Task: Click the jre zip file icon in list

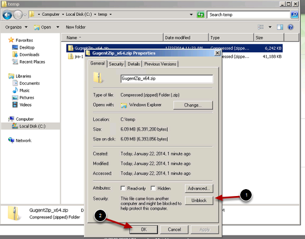Action: pyautogui.click(x=71, y=56)
